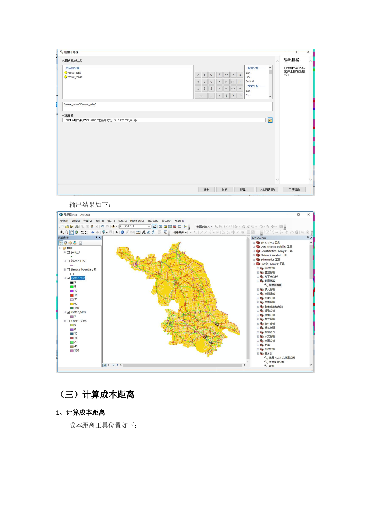Click the Undo arrow in ArcMap toolbar

(103, 227)
